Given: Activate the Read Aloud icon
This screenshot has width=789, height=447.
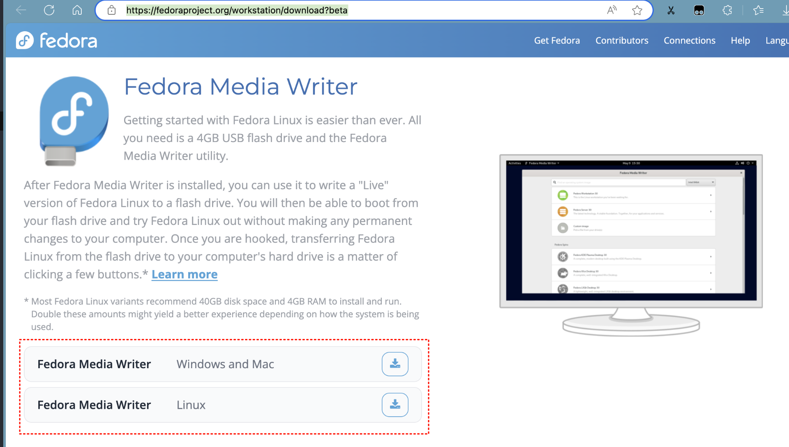Looking at the screenshot, I should pyautogui.click(x=612, y=10).
